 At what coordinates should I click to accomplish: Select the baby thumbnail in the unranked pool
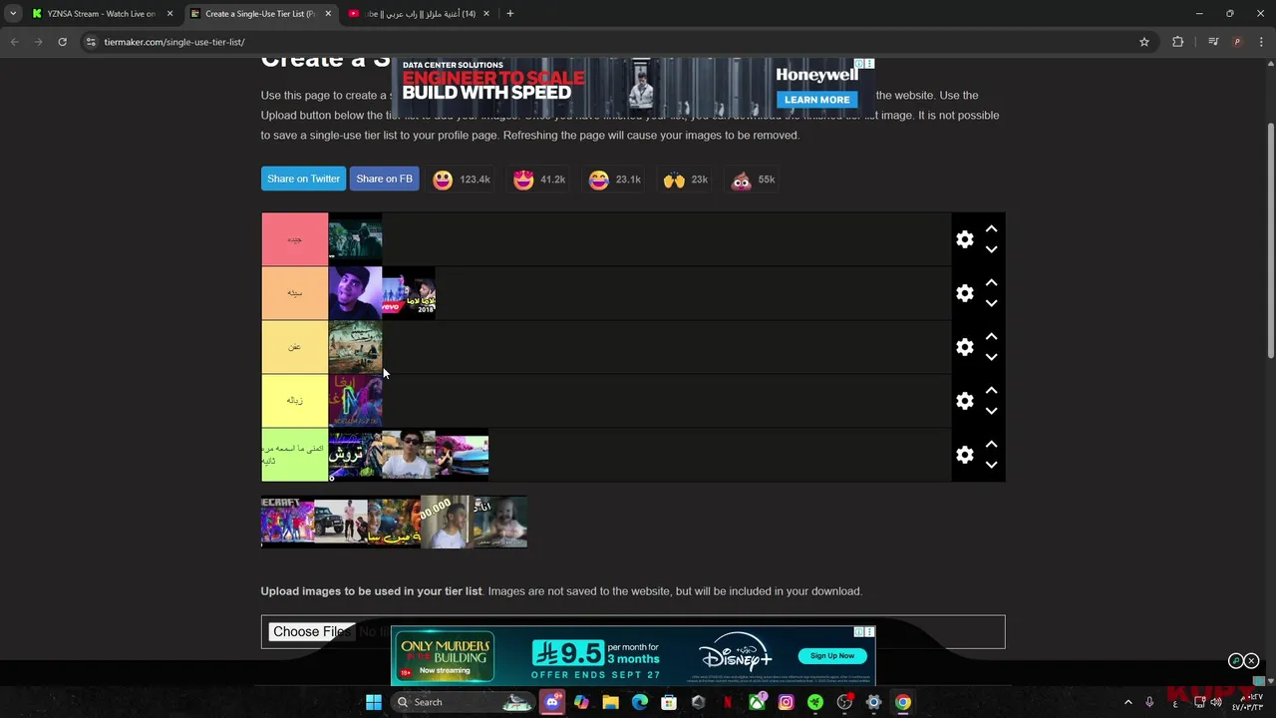point(500,522)
